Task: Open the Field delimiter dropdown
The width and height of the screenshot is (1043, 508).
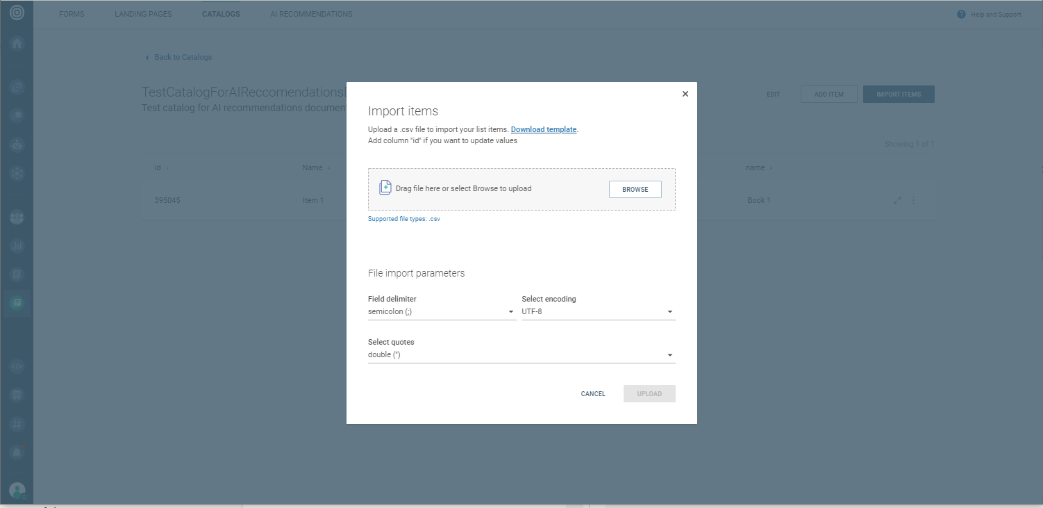Action: pos(441,312)
